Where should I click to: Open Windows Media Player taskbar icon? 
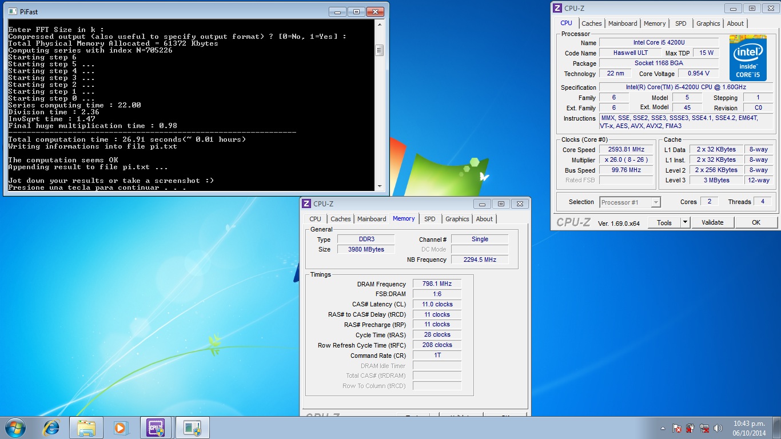coord(120,428)
